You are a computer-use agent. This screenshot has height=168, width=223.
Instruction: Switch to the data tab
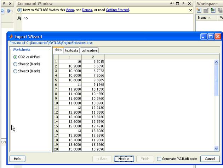(x=58, y=50)
